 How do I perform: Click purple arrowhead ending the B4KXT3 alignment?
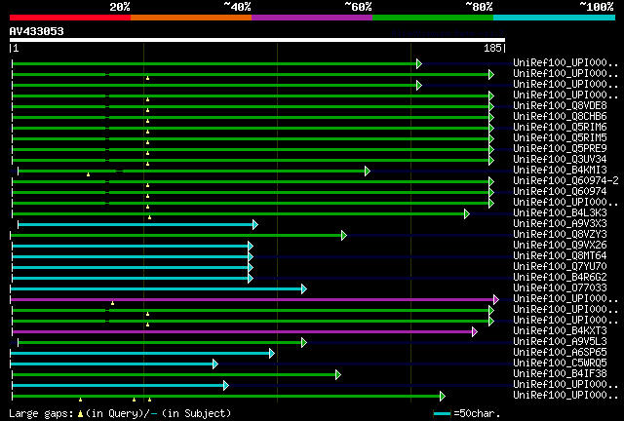tap(475, 332)
